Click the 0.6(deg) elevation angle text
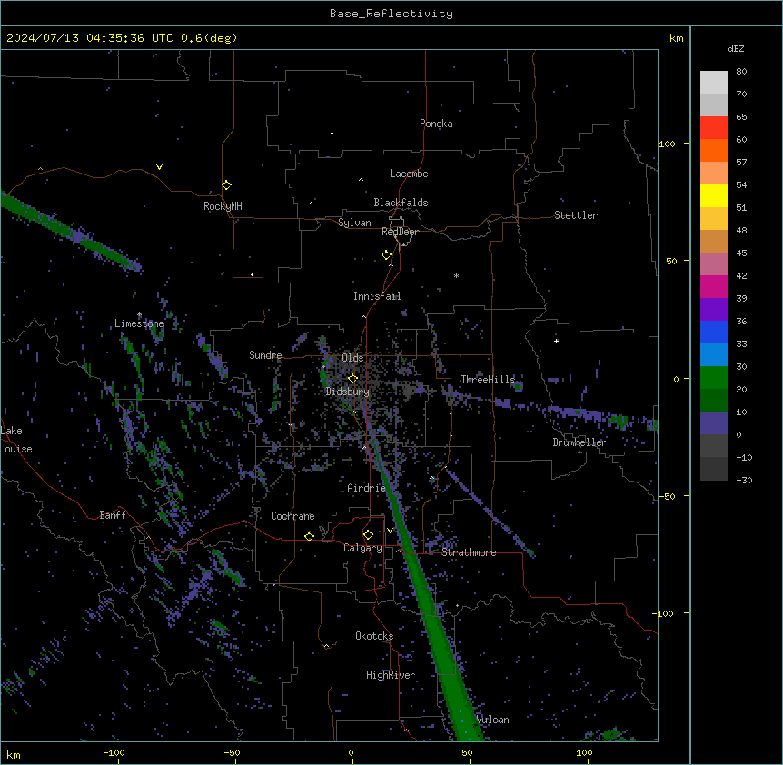 (x=209, y=38)
